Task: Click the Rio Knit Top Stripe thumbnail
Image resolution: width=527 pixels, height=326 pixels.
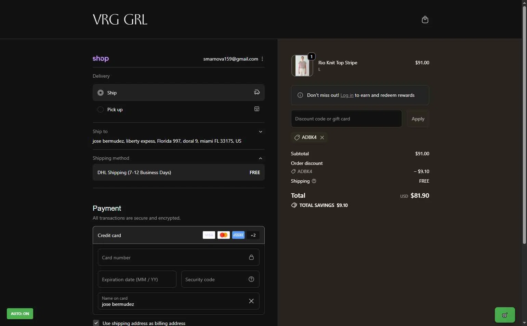Action: 302,66
